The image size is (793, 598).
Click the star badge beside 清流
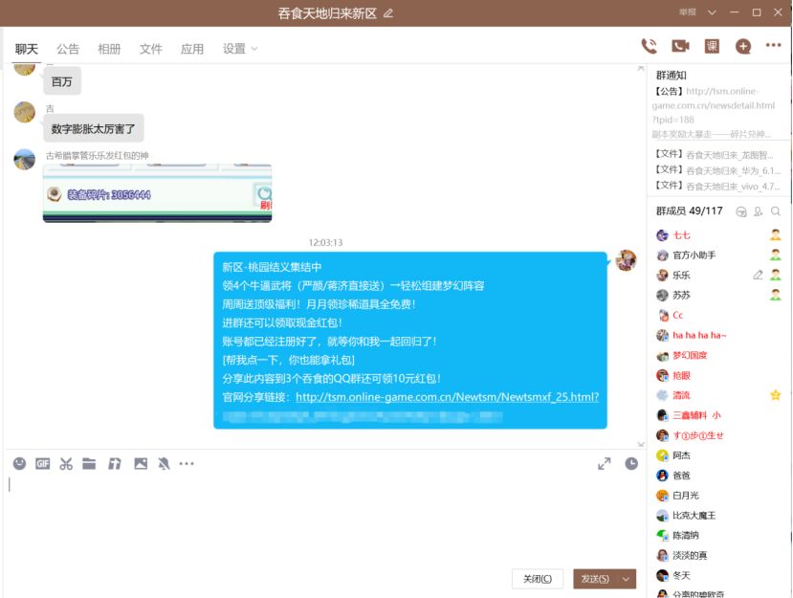pyautogui.click(x=775, y=395)
